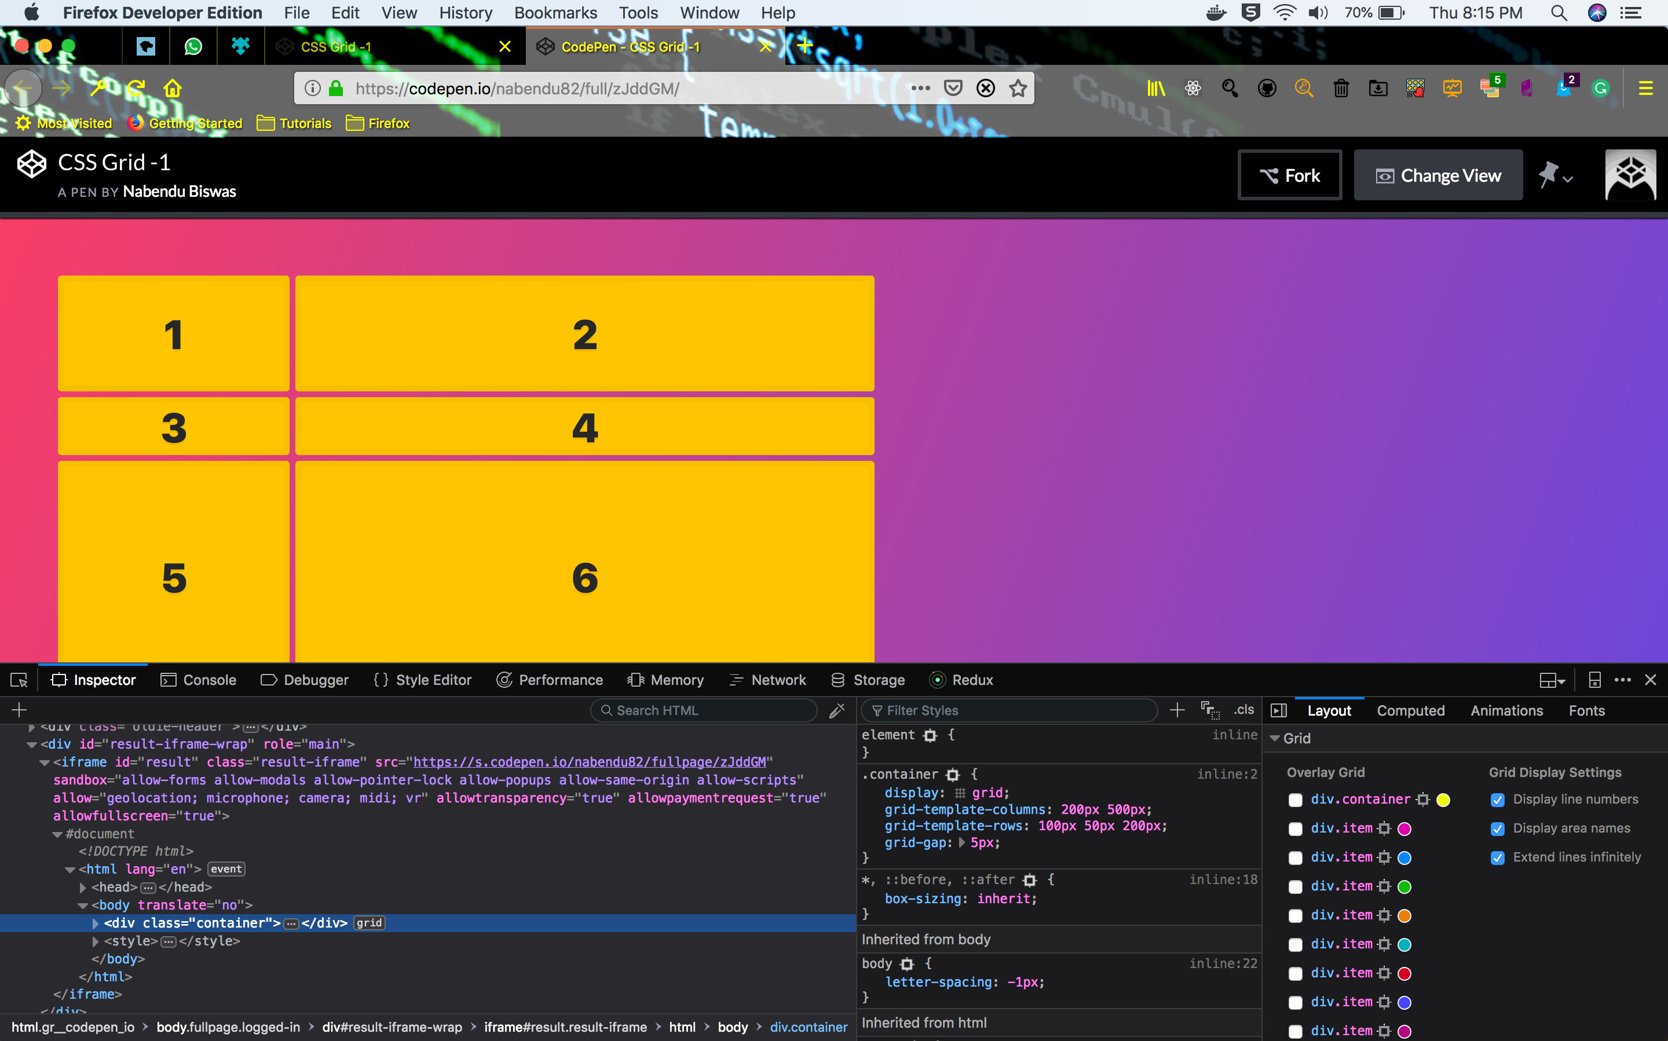This screenshot has height=1041, width=1668.
Task: Click the grid badge on container node
Action: click(369, 923)
